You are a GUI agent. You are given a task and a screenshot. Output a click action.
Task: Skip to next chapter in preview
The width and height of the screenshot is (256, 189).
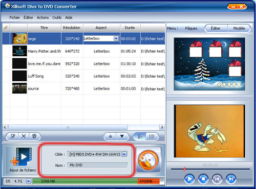point(231,179)
